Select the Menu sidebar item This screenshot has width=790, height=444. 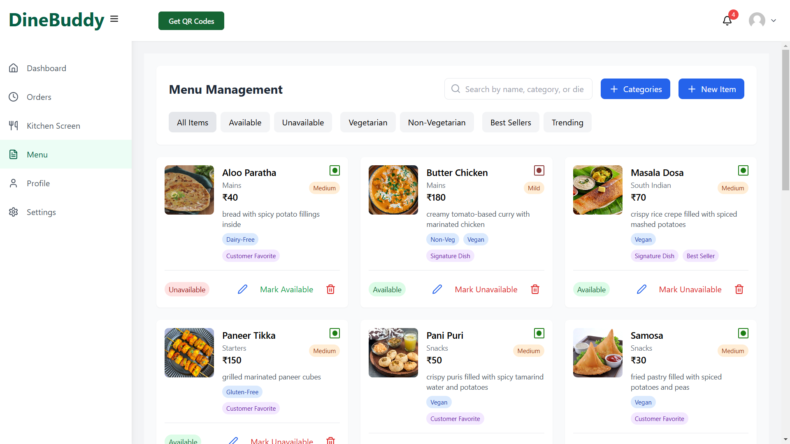click(66, 154)
